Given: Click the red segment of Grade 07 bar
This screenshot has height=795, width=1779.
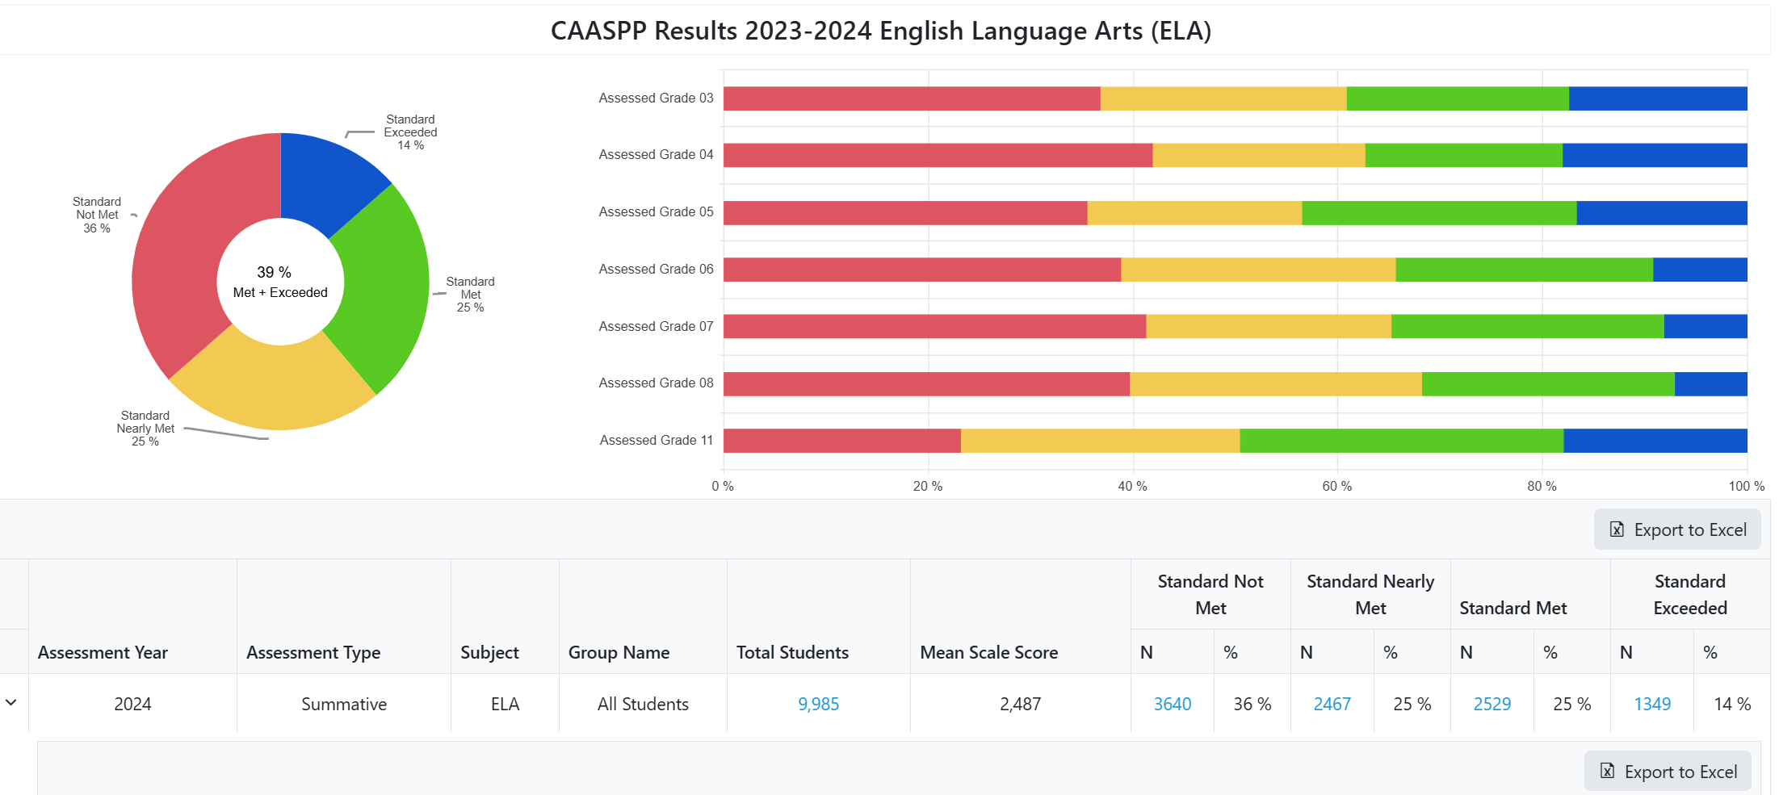Looking at the screenshot, I should click(x=934, y=326).
